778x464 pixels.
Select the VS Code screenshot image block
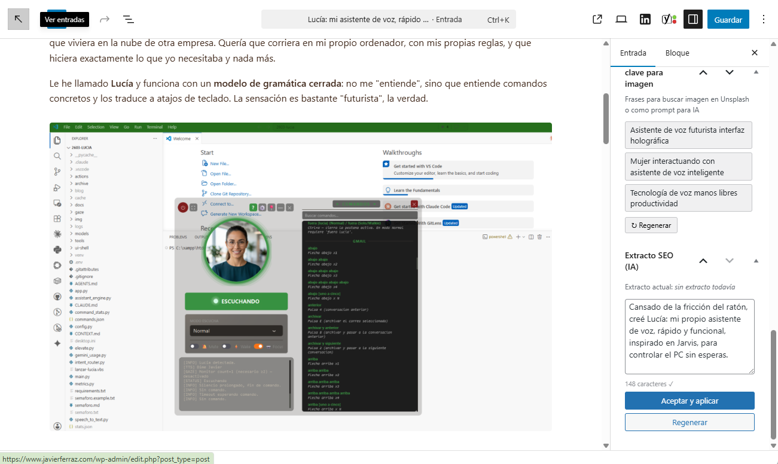[301, 277]
